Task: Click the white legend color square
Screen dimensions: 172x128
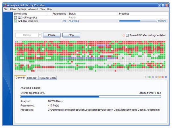Action: point(146,77)
